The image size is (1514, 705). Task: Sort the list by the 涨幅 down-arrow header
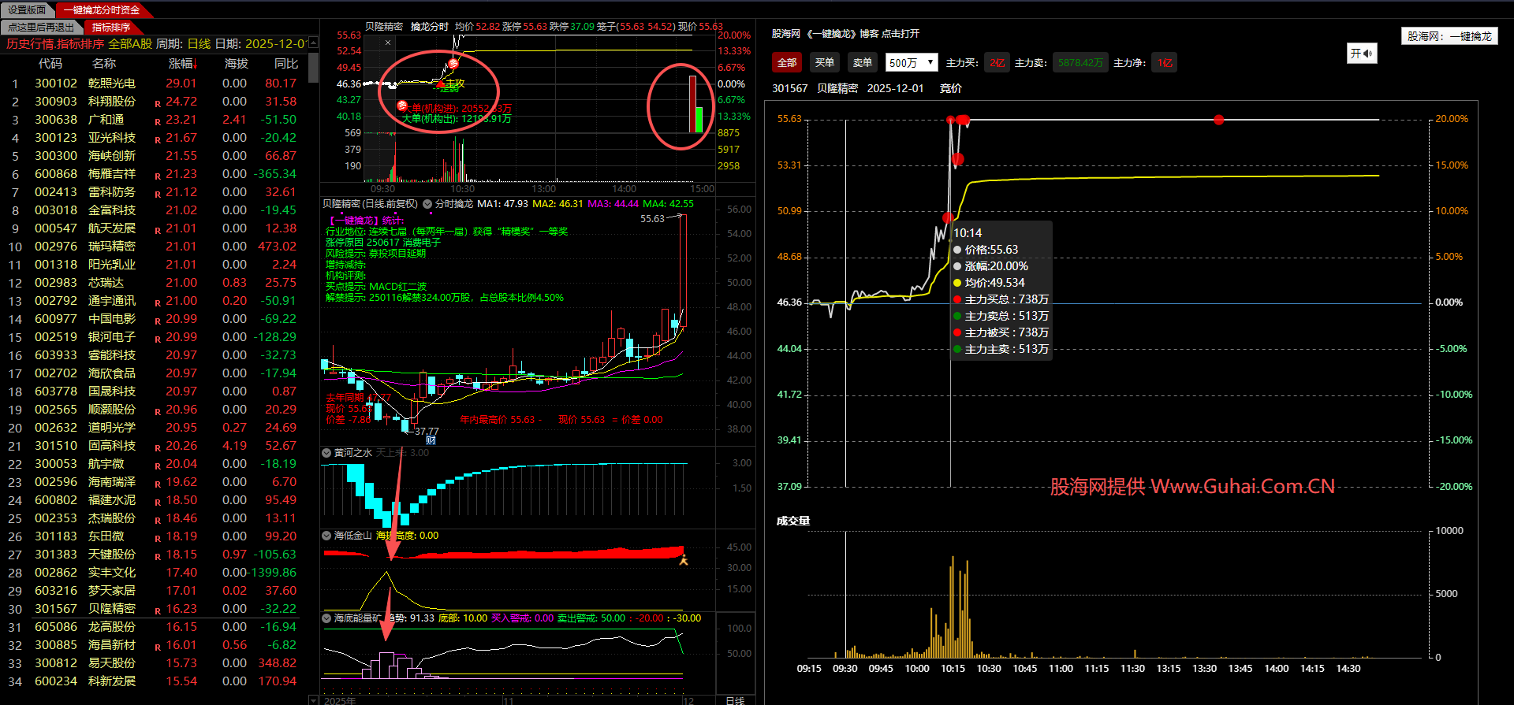182,64
